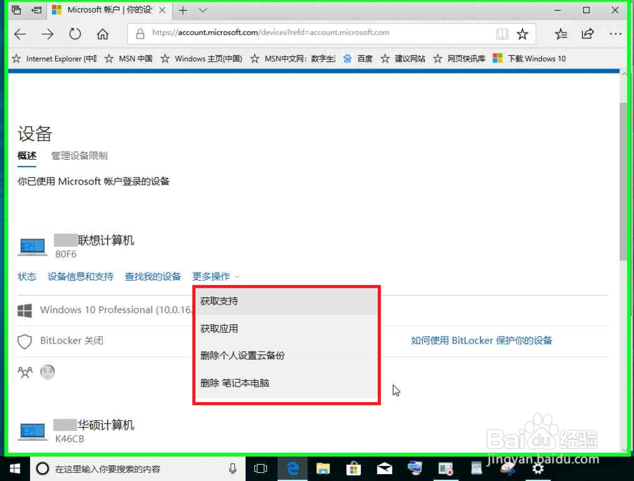Close the Microsoft 帐户 tab
This screenshot has width=634, height=481.
click(x=162, y=10)
